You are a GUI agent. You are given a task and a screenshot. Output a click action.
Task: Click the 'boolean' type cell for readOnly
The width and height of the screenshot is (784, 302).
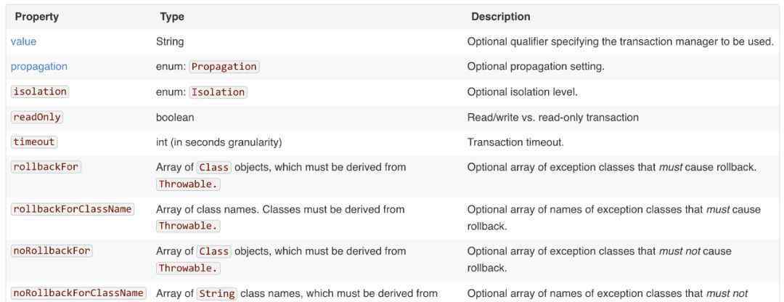175,117
